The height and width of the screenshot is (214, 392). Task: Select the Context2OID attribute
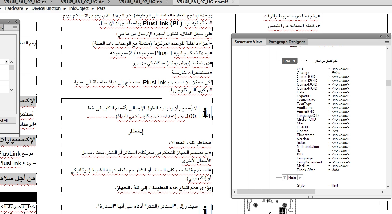point(323,81)
